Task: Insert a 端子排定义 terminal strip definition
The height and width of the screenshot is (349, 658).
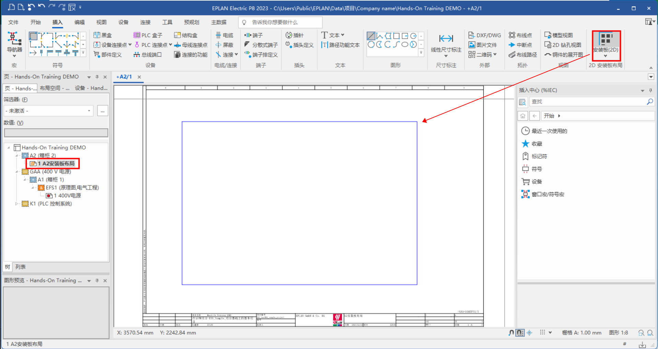Action: (x=261, y=55)
